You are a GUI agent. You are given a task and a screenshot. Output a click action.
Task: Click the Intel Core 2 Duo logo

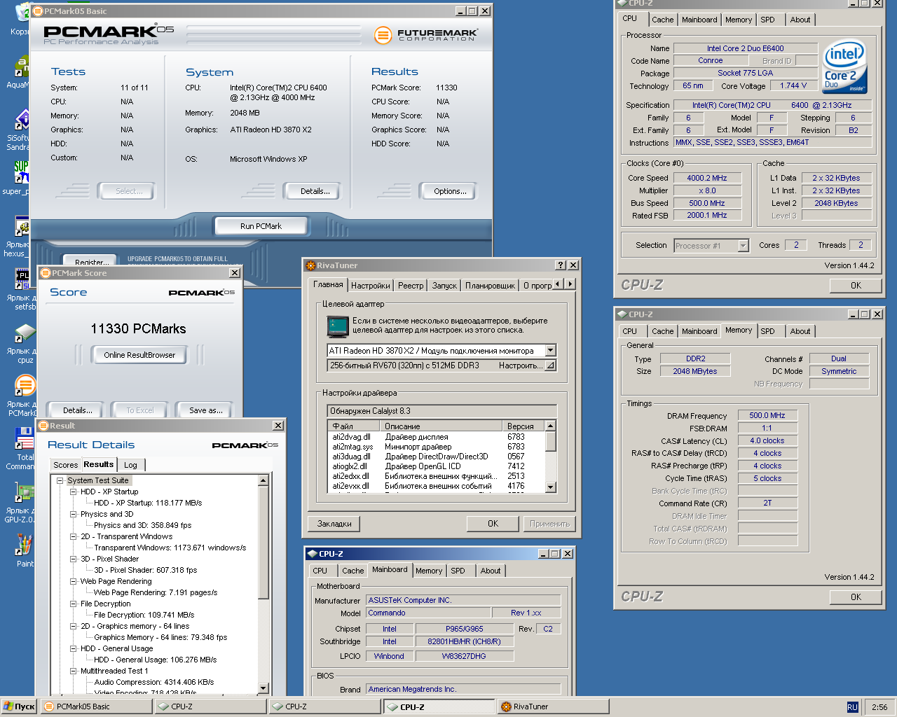tap(844, 67)
